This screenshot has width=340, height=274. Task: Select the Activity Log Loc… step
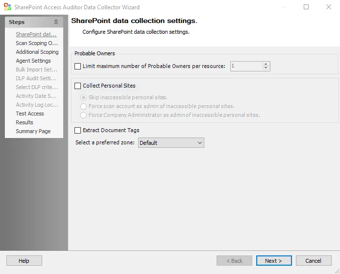[37, 105]
